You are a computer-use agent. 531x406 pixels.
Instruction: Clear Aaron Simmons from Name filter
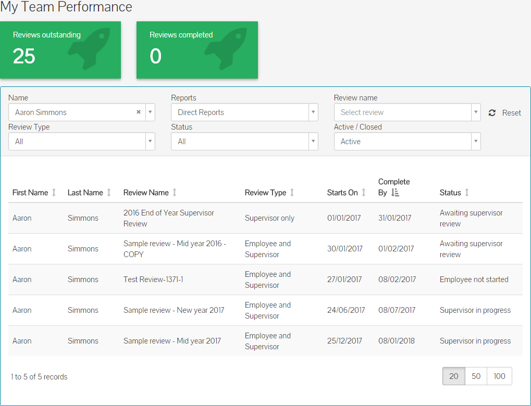pos(139,112)
